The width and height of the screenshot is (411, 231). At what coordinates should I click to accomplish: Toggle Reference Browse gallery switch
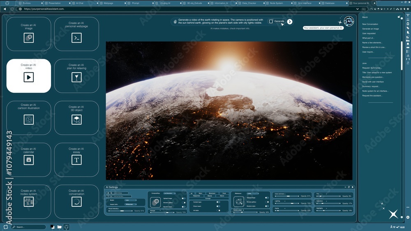click(x=267, y=202)
